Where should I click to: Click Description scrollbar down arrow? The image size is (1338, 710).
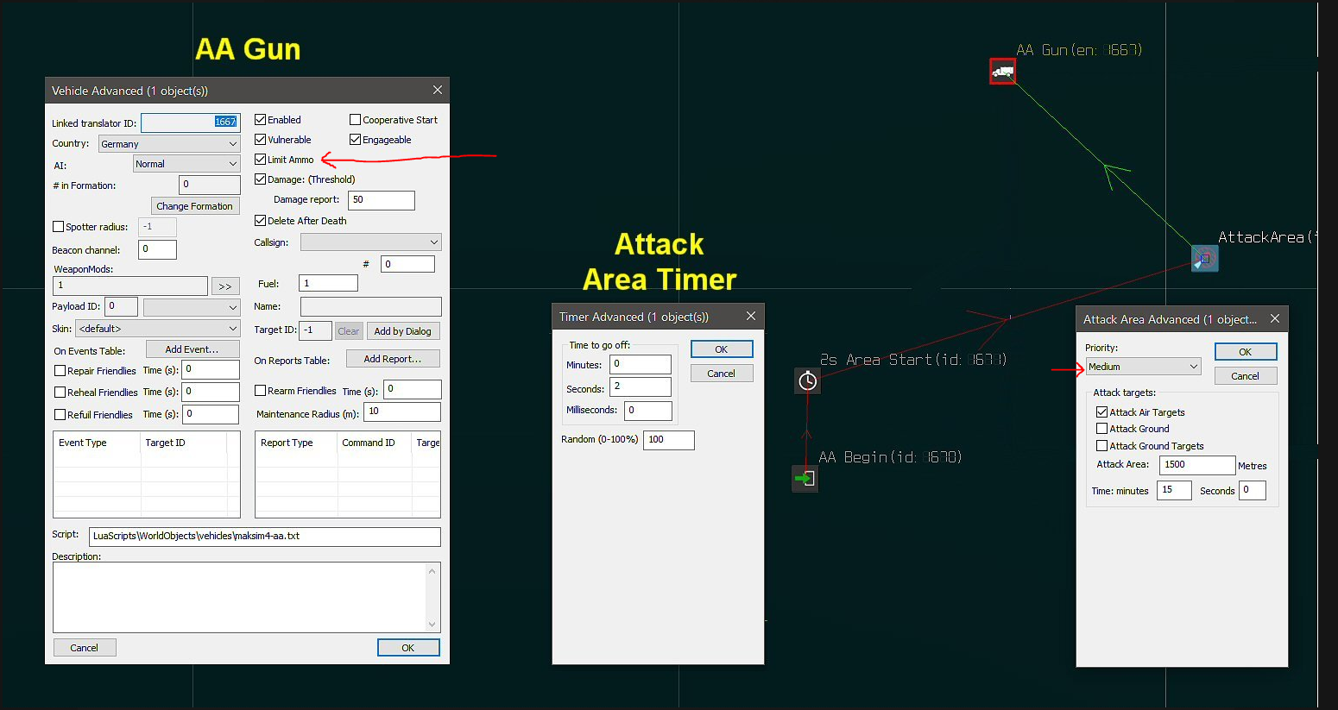point(432,625)
